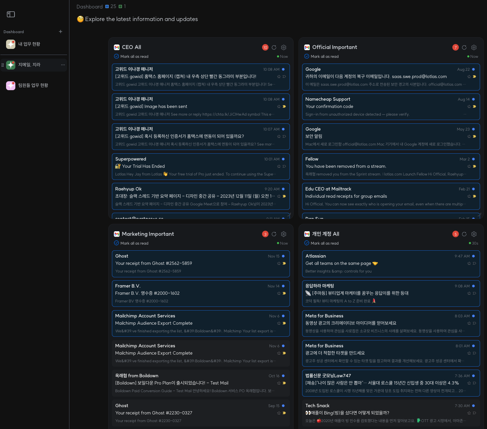Image resolution: width=487 pixels, height=429 pixels.
Task: Click Marketing Important unread count badge
Action: [x=265, y=234]
